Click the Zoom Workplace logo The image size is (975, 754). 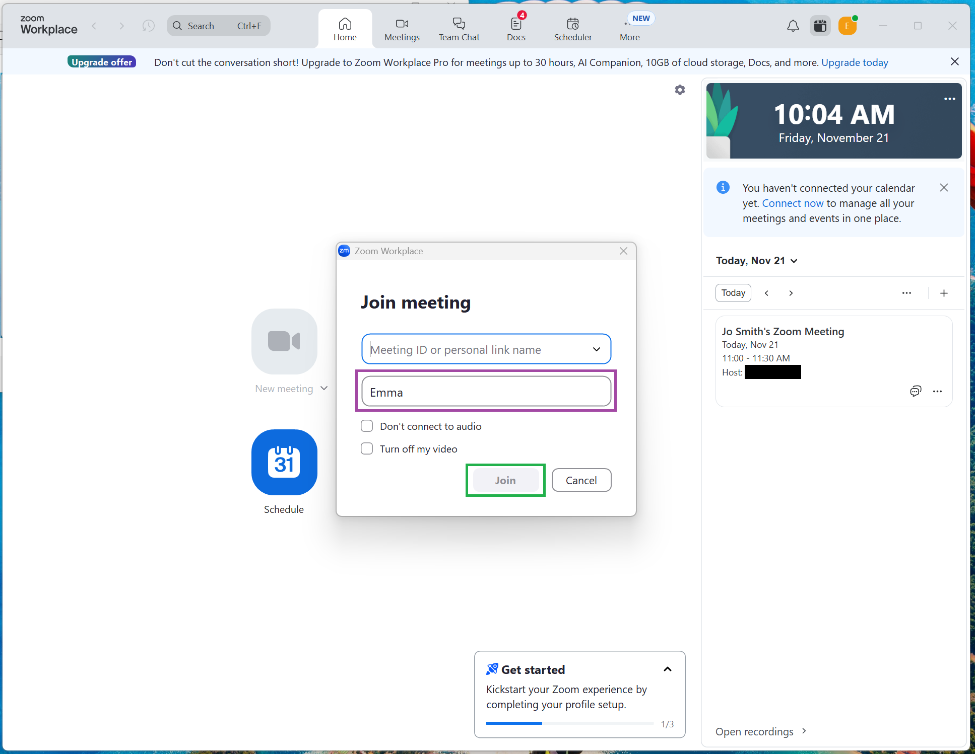coord(49,25)
